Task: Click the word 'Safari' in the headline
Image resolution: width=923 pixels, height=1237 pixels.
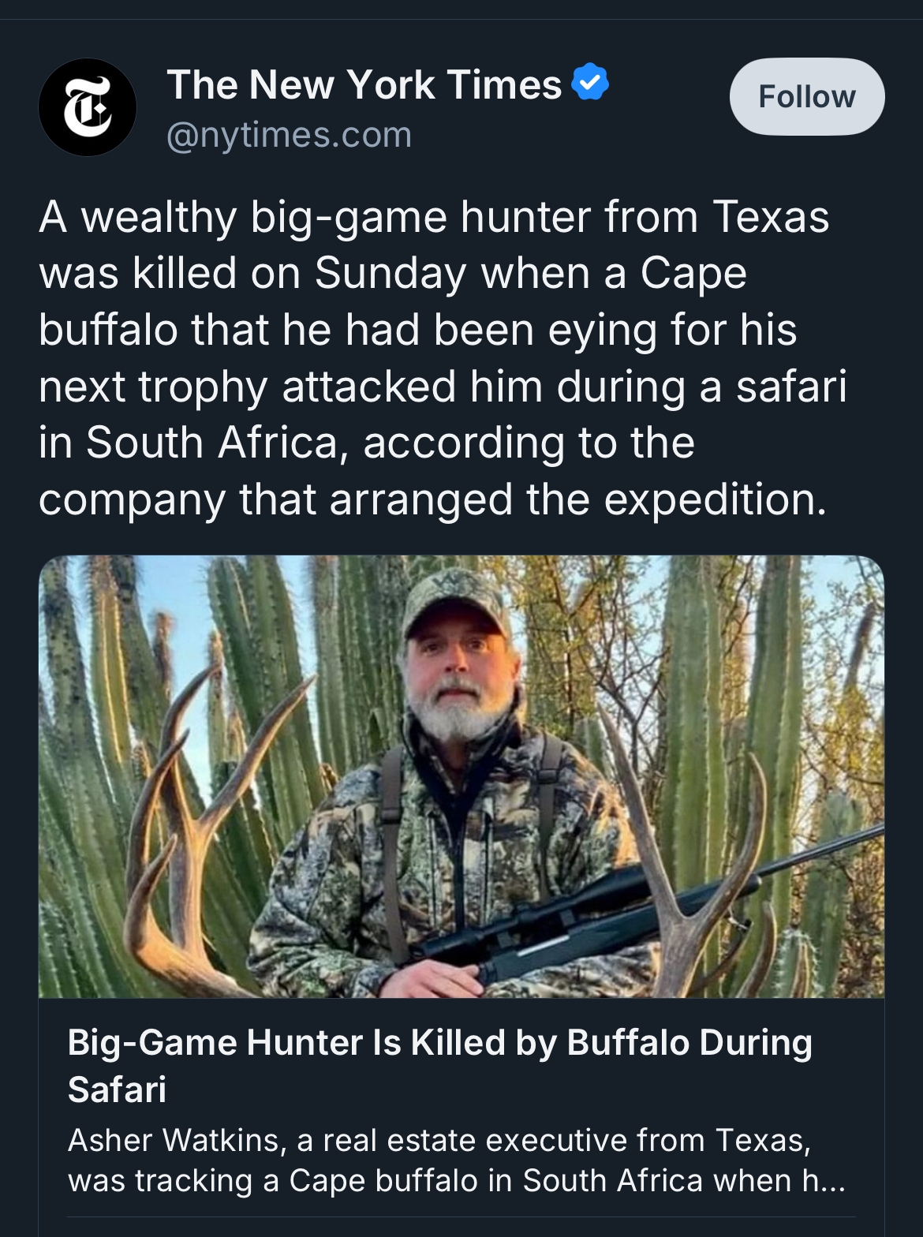Action: point(117,1089)
